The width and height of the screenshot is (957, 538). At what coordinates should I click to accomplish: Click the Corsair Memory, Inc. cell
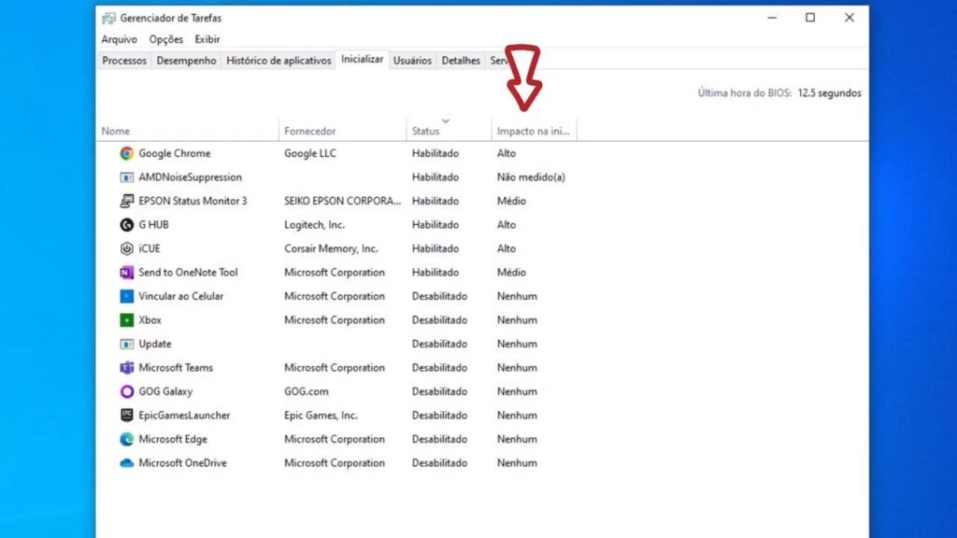(331, 248)
